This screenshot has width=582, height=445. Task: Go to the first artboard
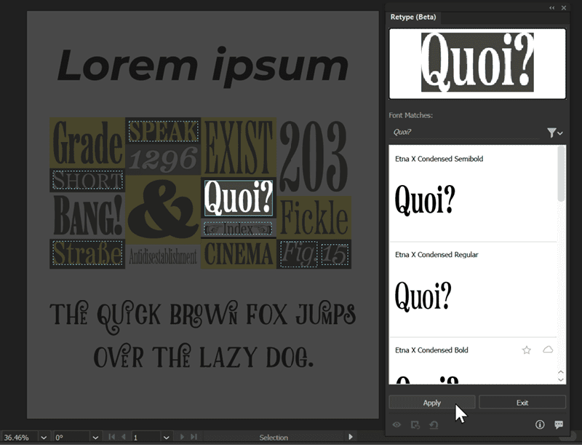pos(111,437)
